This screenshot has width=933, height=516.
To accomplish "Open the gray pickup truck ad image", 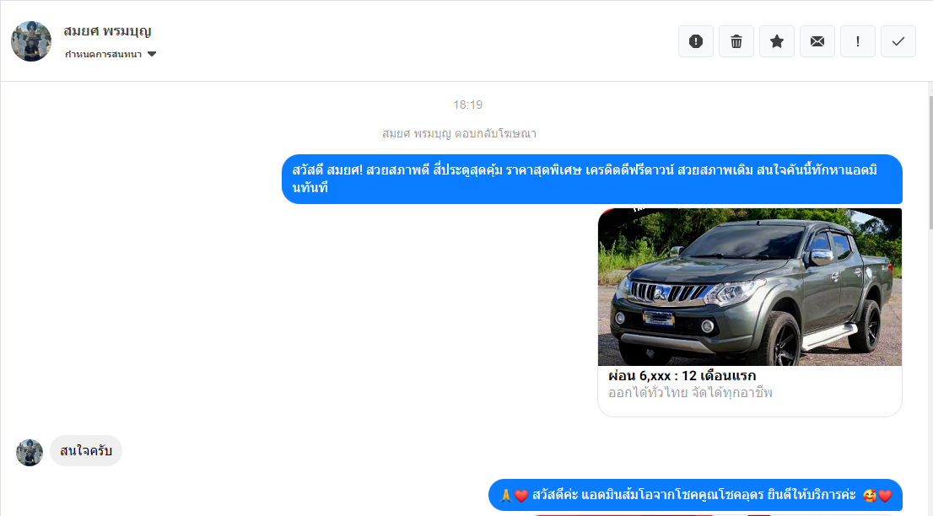I will click(x=750, y=287).
